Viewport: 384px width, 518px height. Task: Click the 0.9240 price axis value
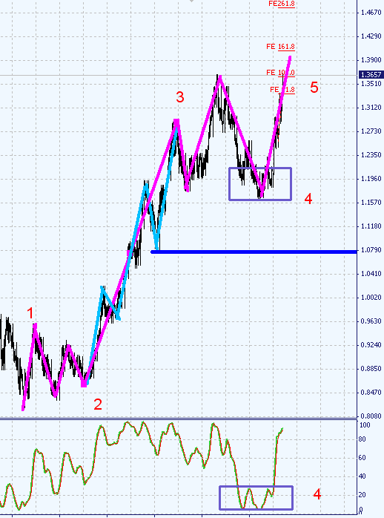(x=371, y=345)
